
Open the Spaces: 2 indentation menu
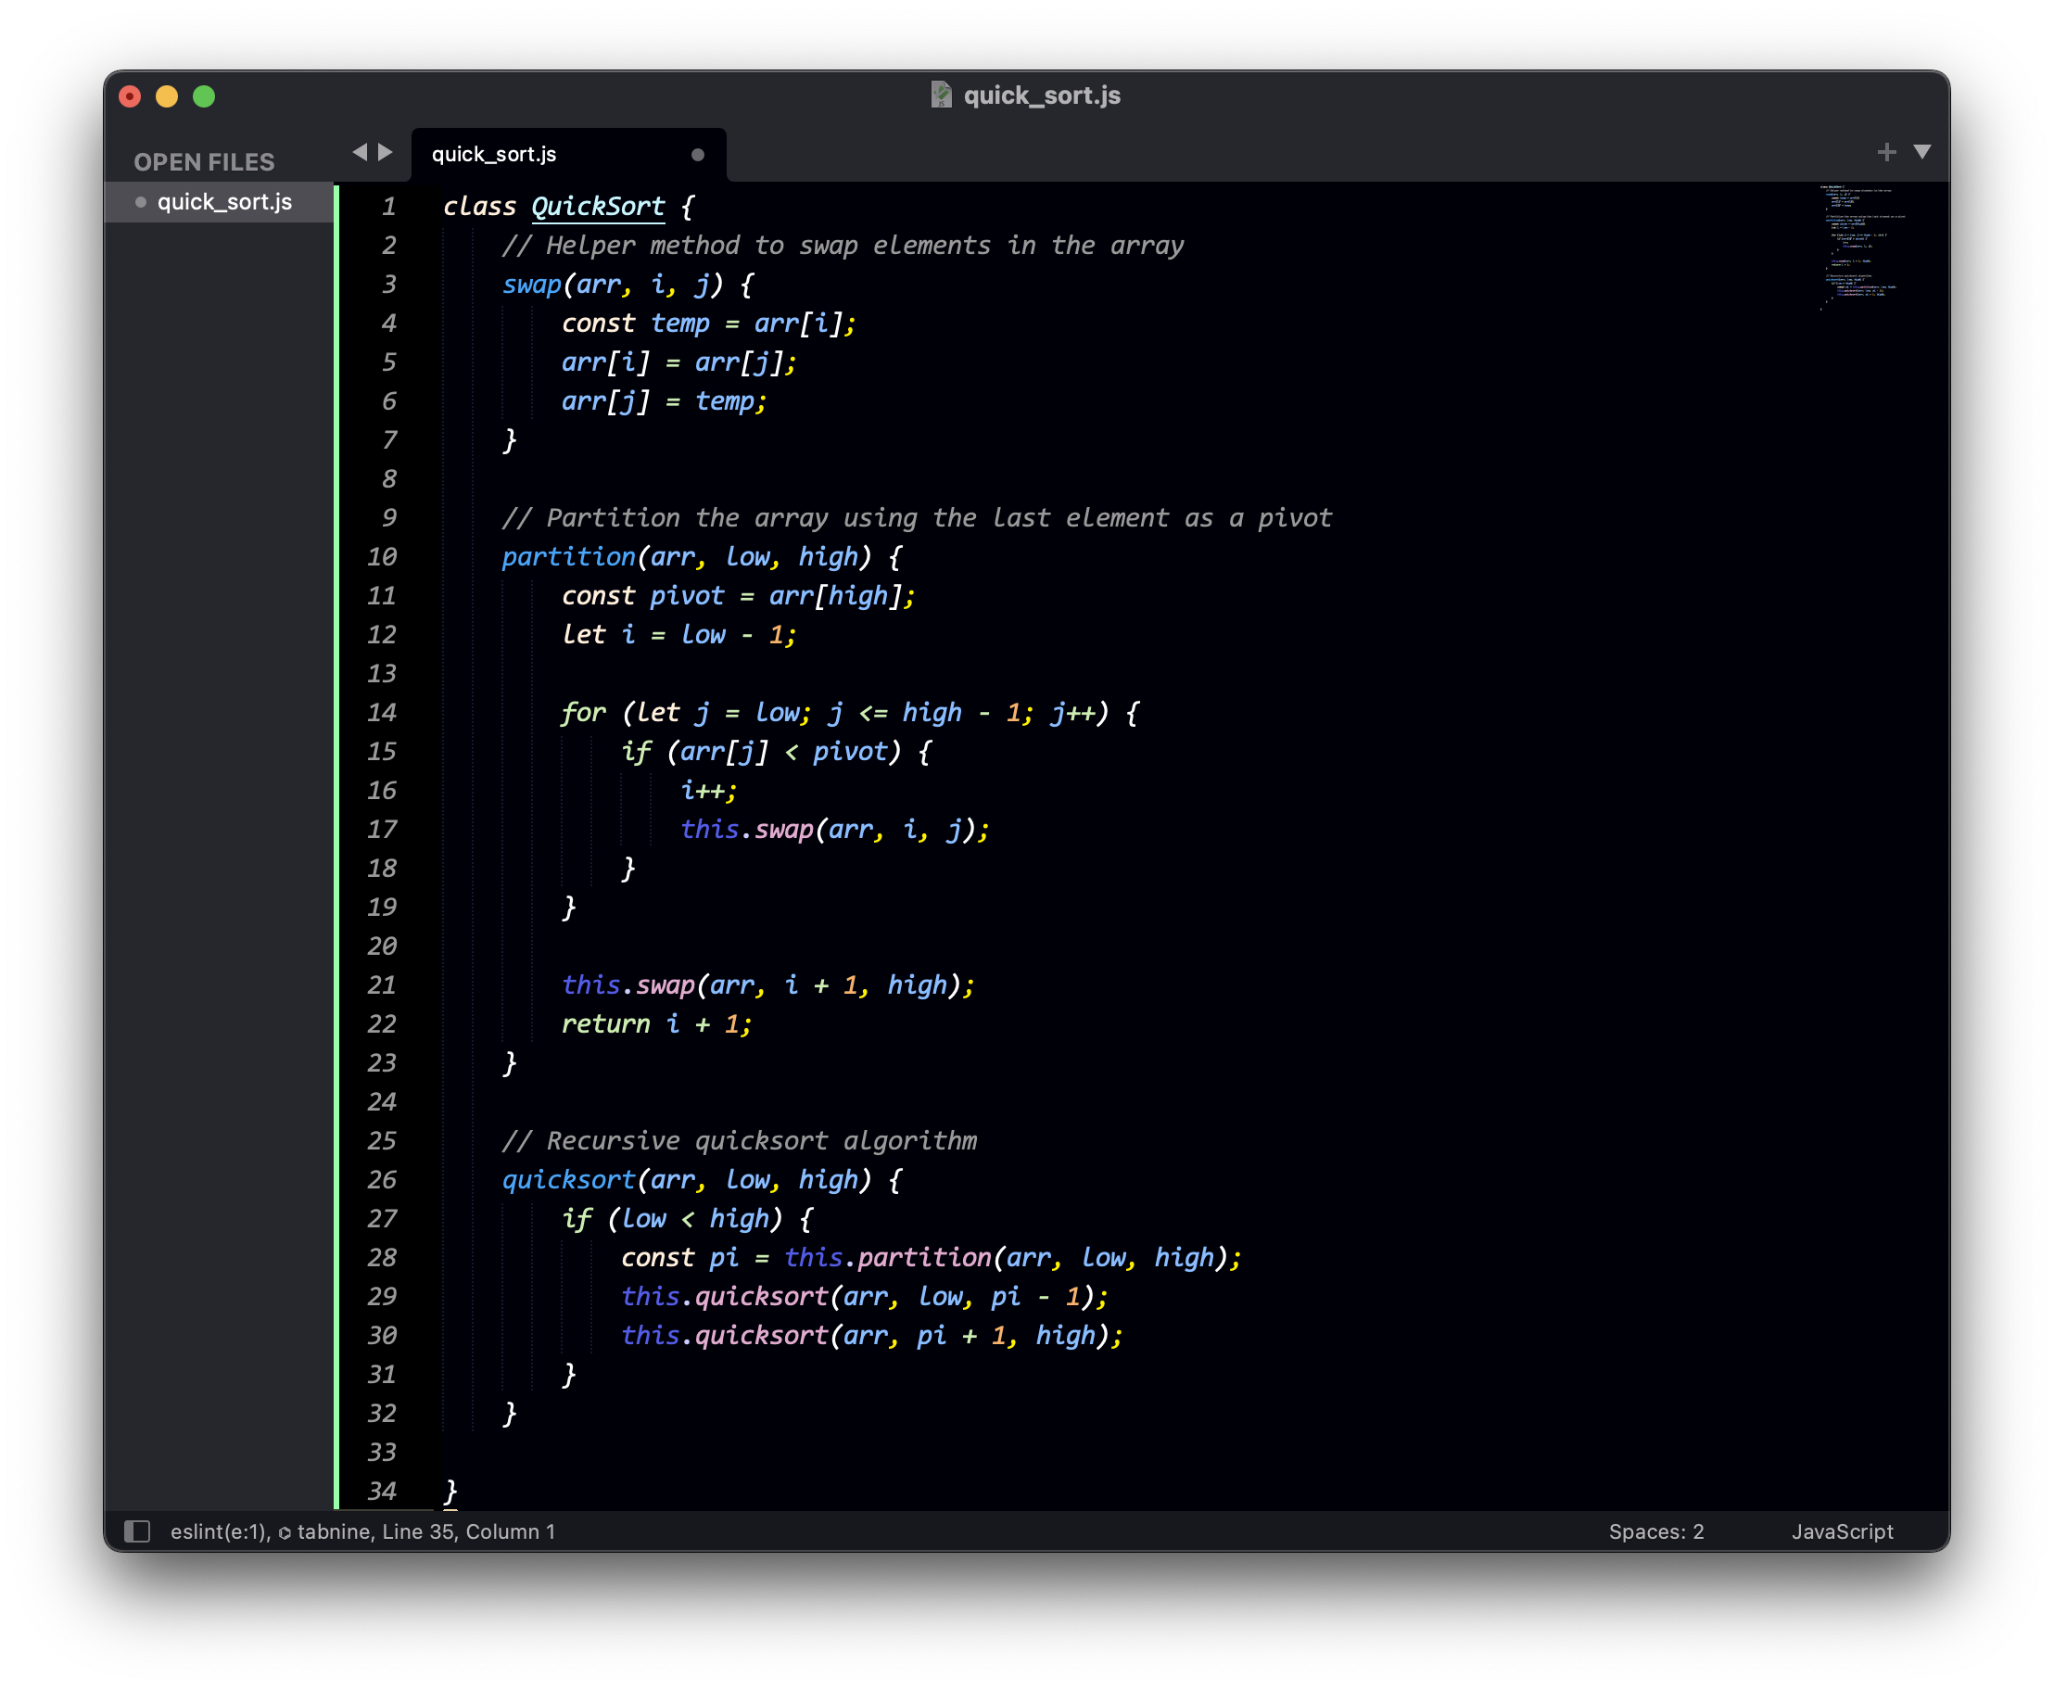[x=1655, y=1531]
